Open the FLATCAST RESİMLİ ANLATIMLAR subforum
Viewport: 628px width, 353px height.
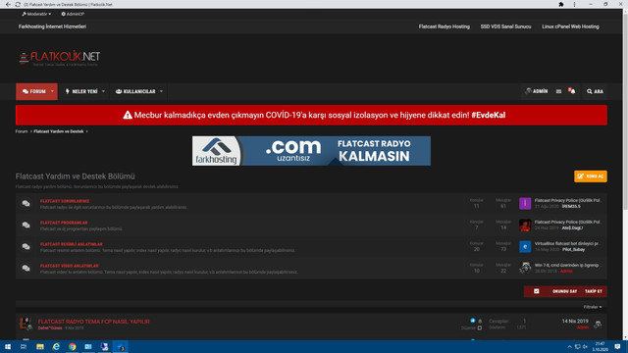(x=72, y=244)
